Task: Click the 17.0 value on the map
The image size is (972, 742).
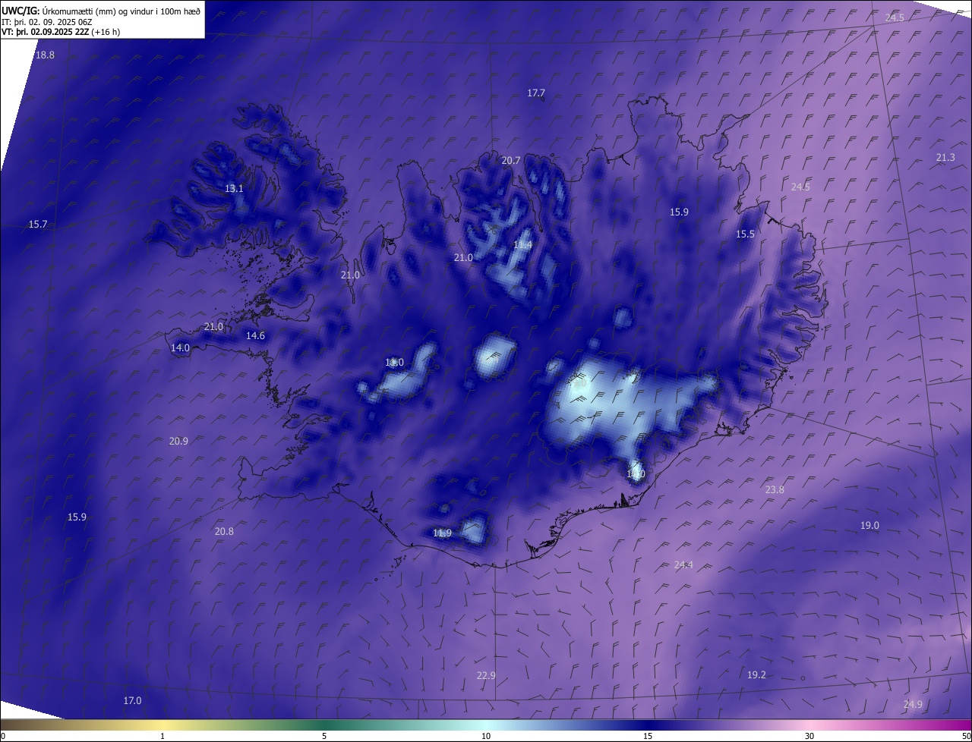Action: pyautogui.click(x=132, y=700)
